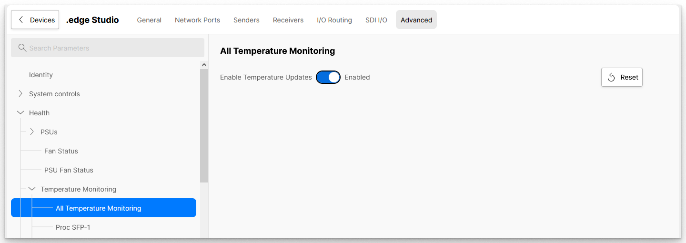
Task: Open the SDI I/O tab
Action: click(376, 20)
